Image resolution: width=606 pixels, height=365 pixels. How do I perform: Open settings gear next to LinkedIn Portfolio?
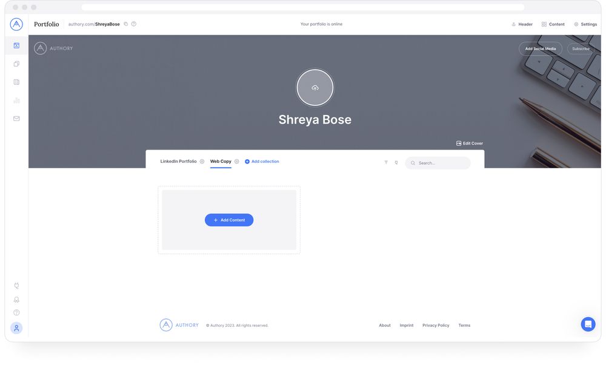tap(202, 161)
